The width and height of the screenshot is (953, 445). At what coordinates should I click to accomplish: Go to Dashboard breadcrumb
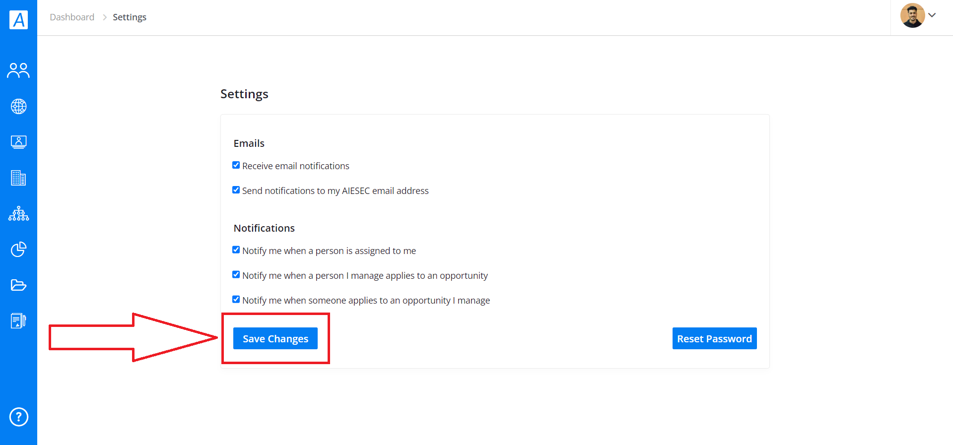pos(72,17)
